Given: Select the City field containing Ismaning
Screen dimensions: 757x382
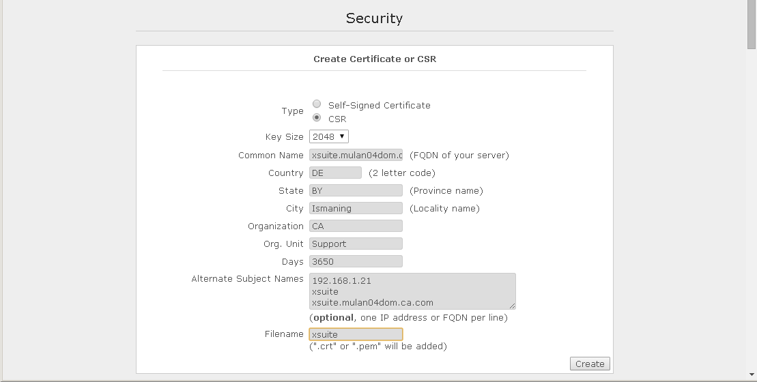Looking at the screenshot, I should [356, 208].
